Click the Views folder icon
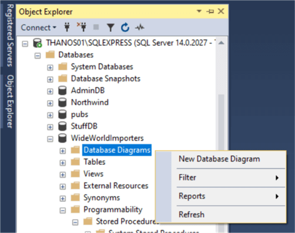 pyautogui.click(x=75, y=174)
